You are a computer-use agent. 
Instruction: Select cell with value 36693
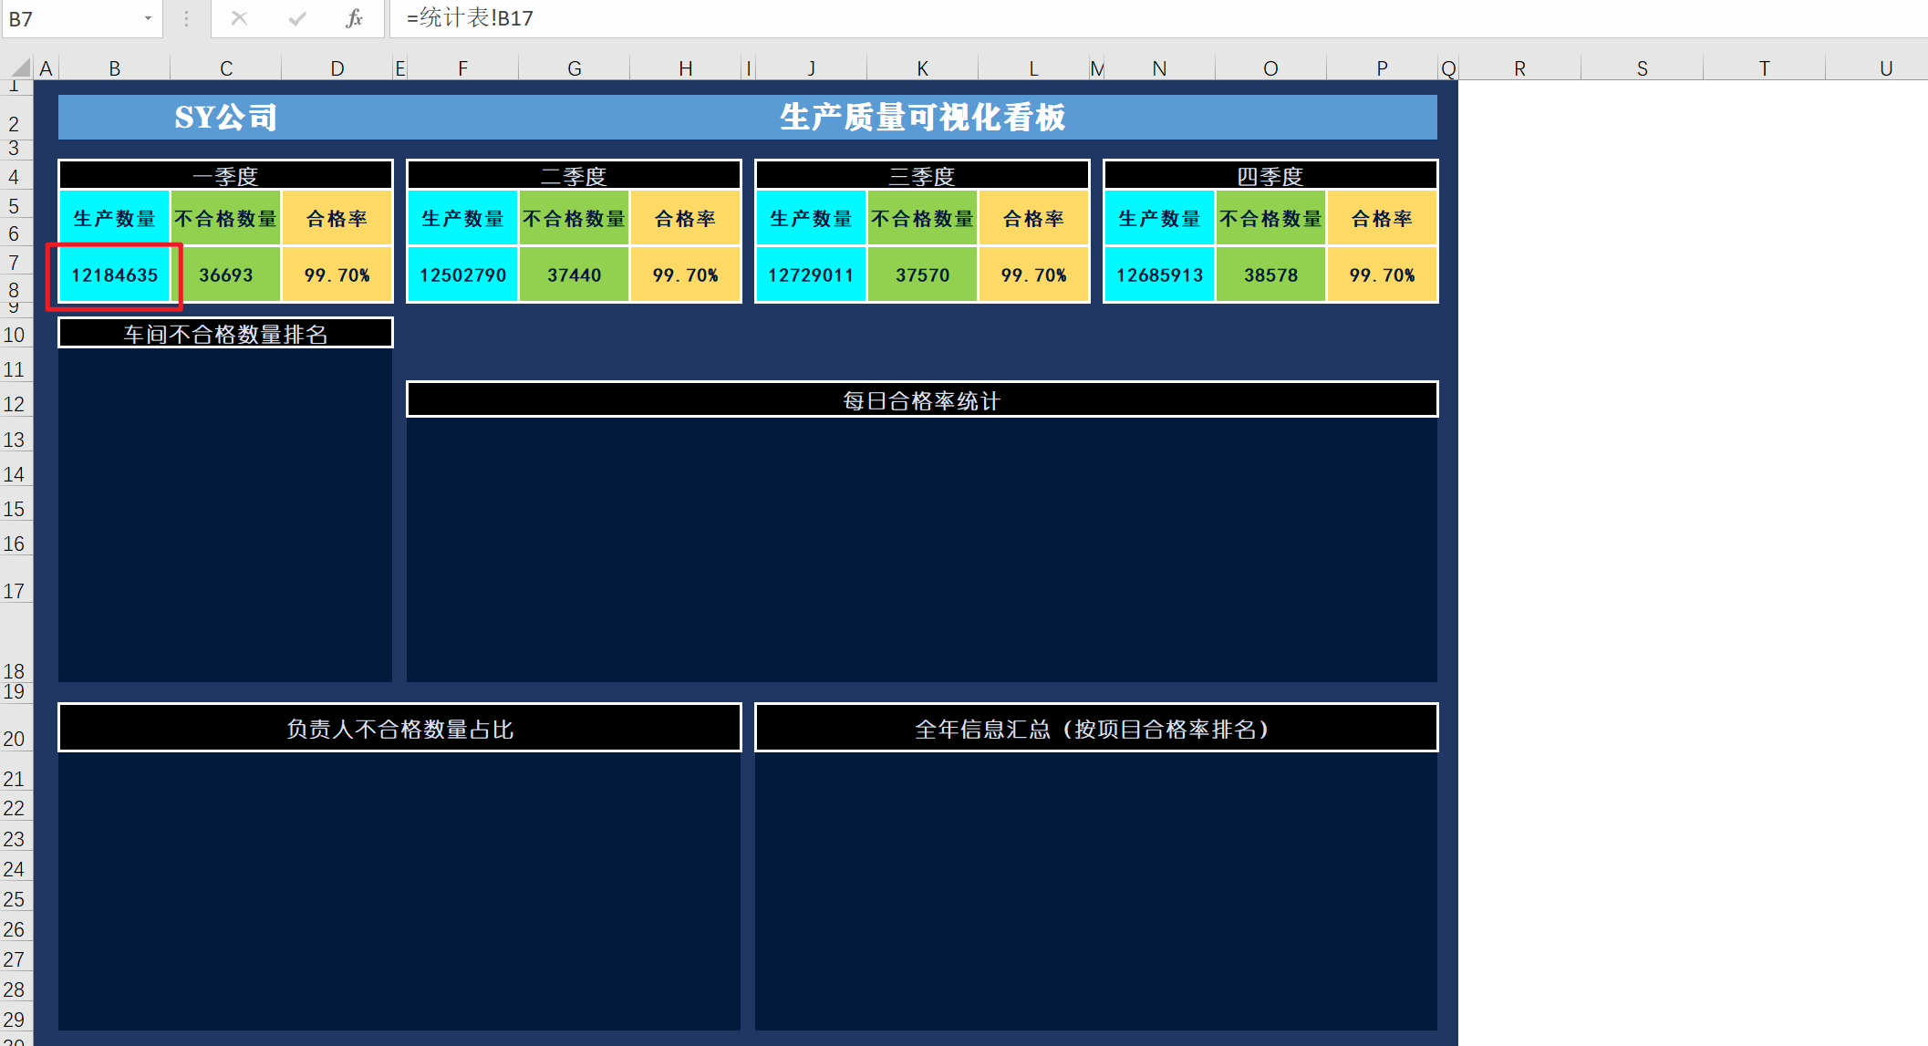[225, 274]
